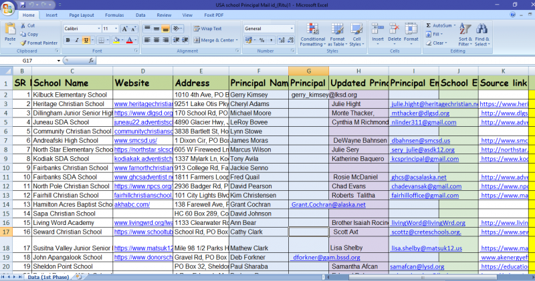Align text left

click(x=147, y=40)
